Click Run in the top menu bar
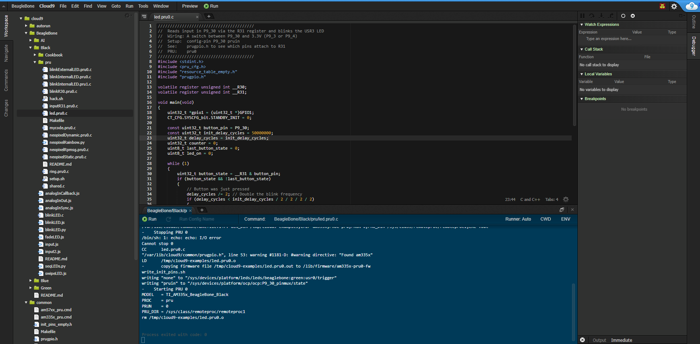The height and width of the screenshot is (344, 700). [211, 6]
